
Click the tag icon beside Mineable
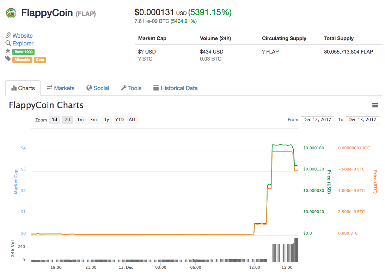[x=8, y=58]
